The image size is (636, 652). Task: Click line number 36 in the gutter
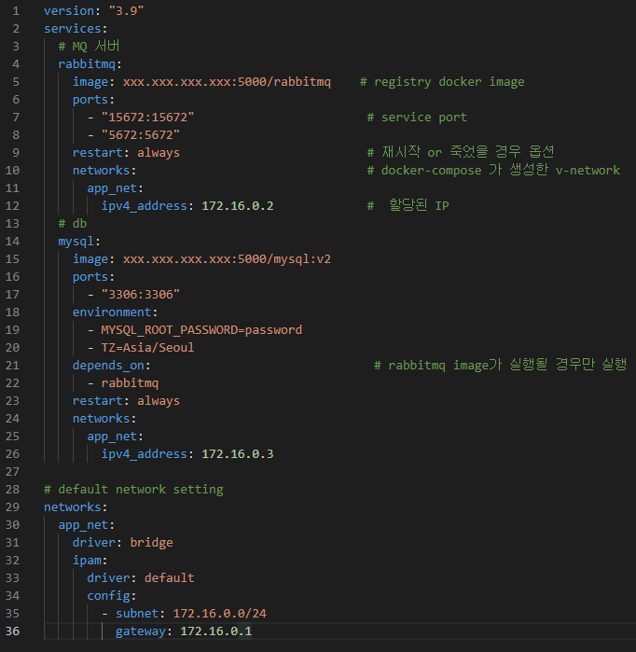tap(12, 631)
